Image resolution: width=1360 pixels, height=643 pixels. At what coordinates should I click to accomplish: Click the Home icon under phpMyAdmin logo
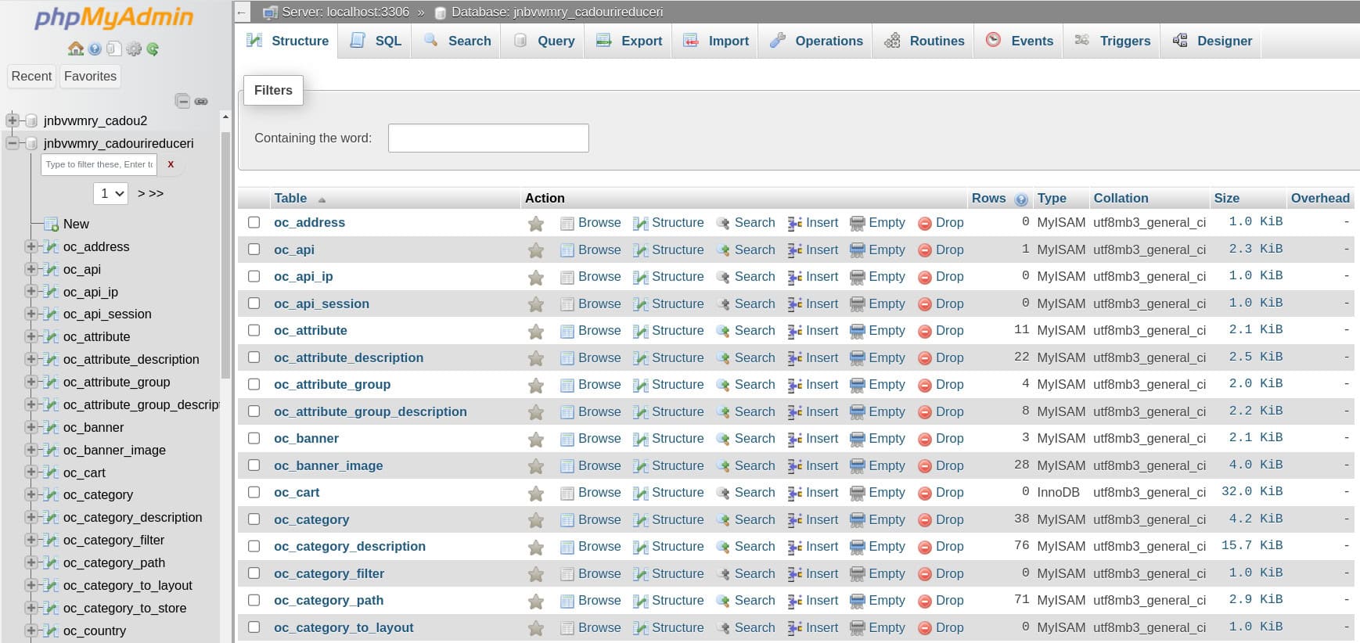click(x=75, y=48)
